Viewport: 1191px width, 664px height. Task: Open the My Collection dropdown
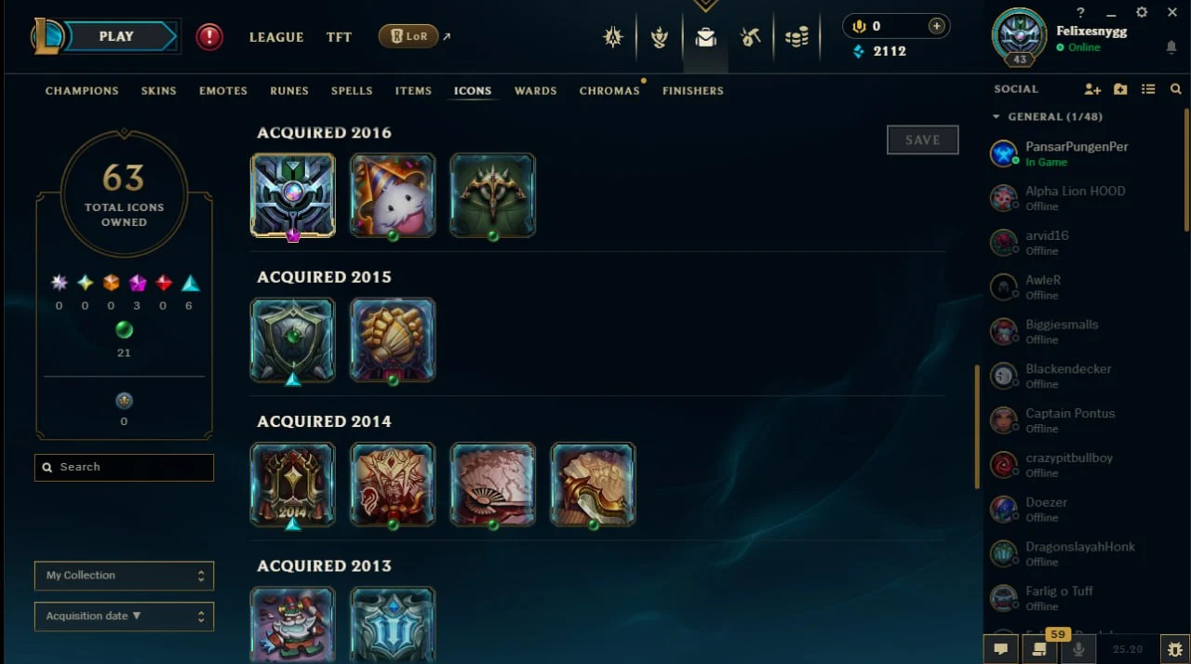pyautogui.click(x=124, y=576)
